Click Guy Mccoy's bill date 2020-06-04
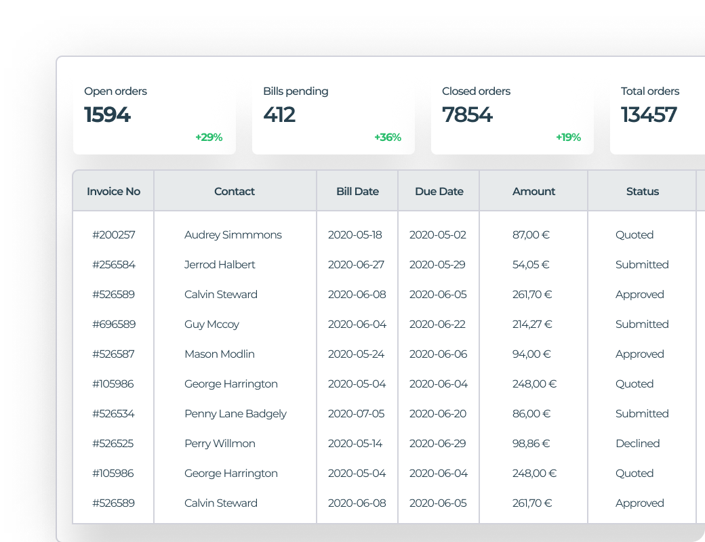705x542 pixels. point(357,324)
